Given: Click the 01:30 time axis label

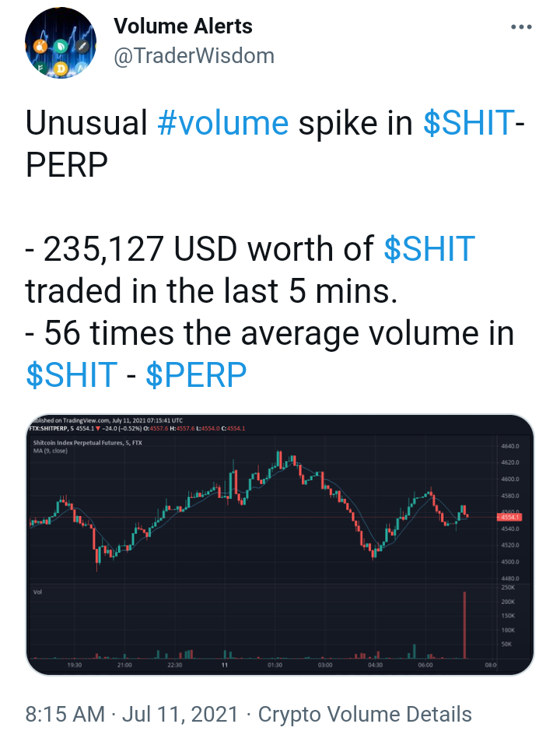Looking at the screenshot, I should (x=275, y=665).
